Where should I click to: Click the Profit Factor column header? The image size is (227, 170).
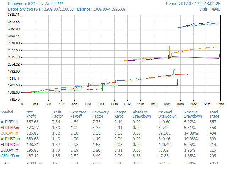[57, 114]
